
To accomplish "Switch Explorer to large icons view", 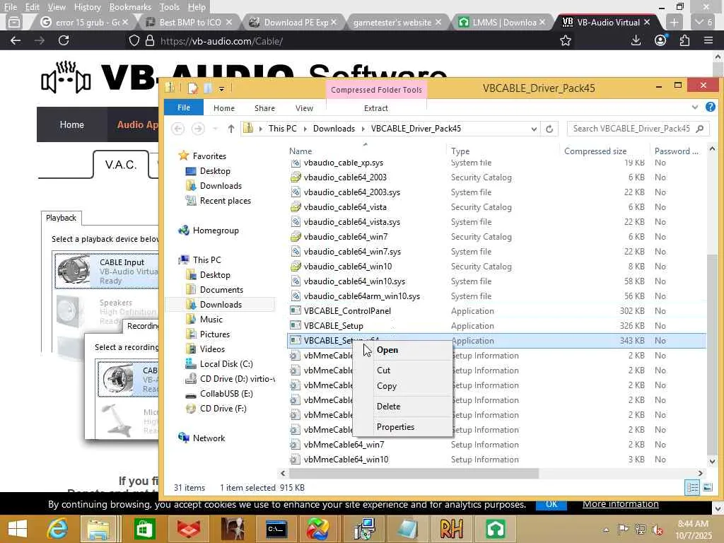I will (x=707, y=487).
